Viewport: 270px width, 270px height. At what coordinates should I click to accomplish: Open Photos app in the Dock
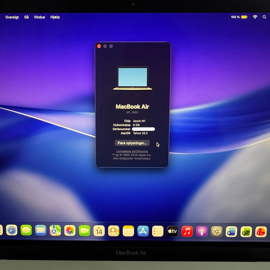pyautogui.click(x=70, y=231)
